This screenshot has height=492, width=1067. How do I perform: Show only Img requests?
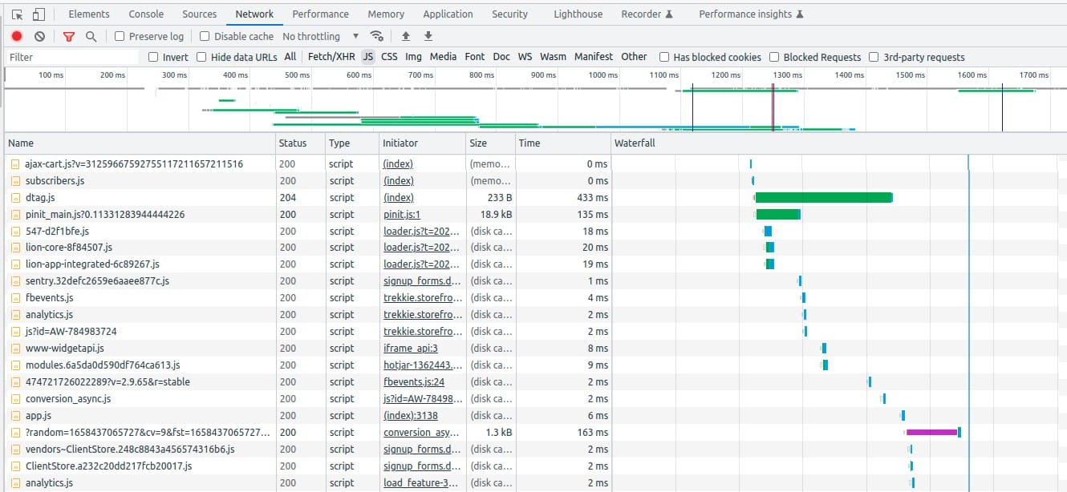point(413,57)
